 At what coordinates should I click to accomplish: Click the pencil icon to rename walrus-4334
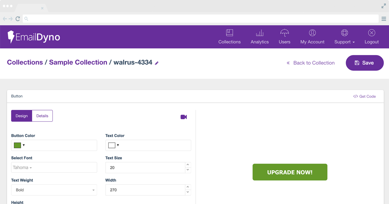click(157, 63)
